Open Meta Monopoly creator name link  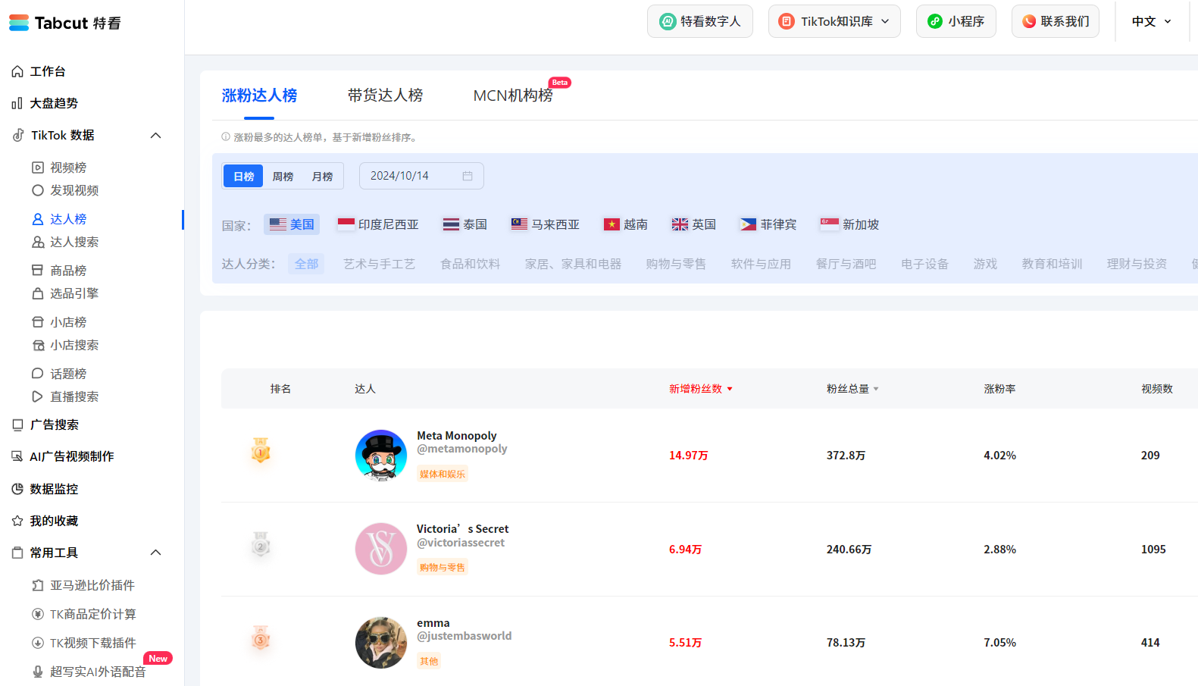coord(457,436)
